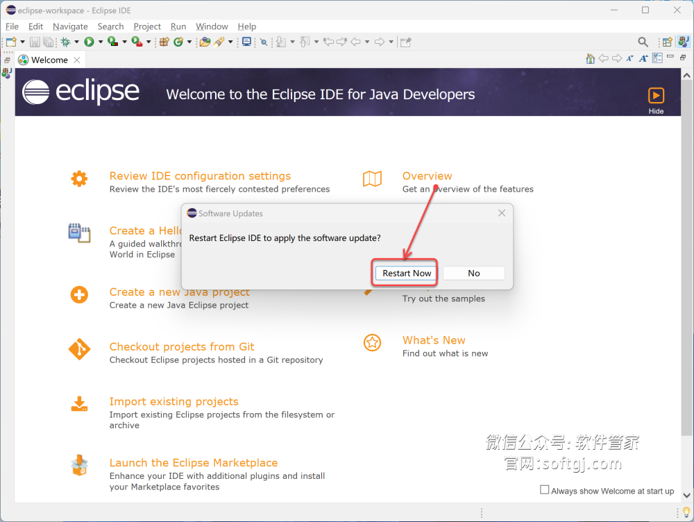Open the Search toolbar dropdown arrow
Screen dimensions: 694x522
[230, 42]
